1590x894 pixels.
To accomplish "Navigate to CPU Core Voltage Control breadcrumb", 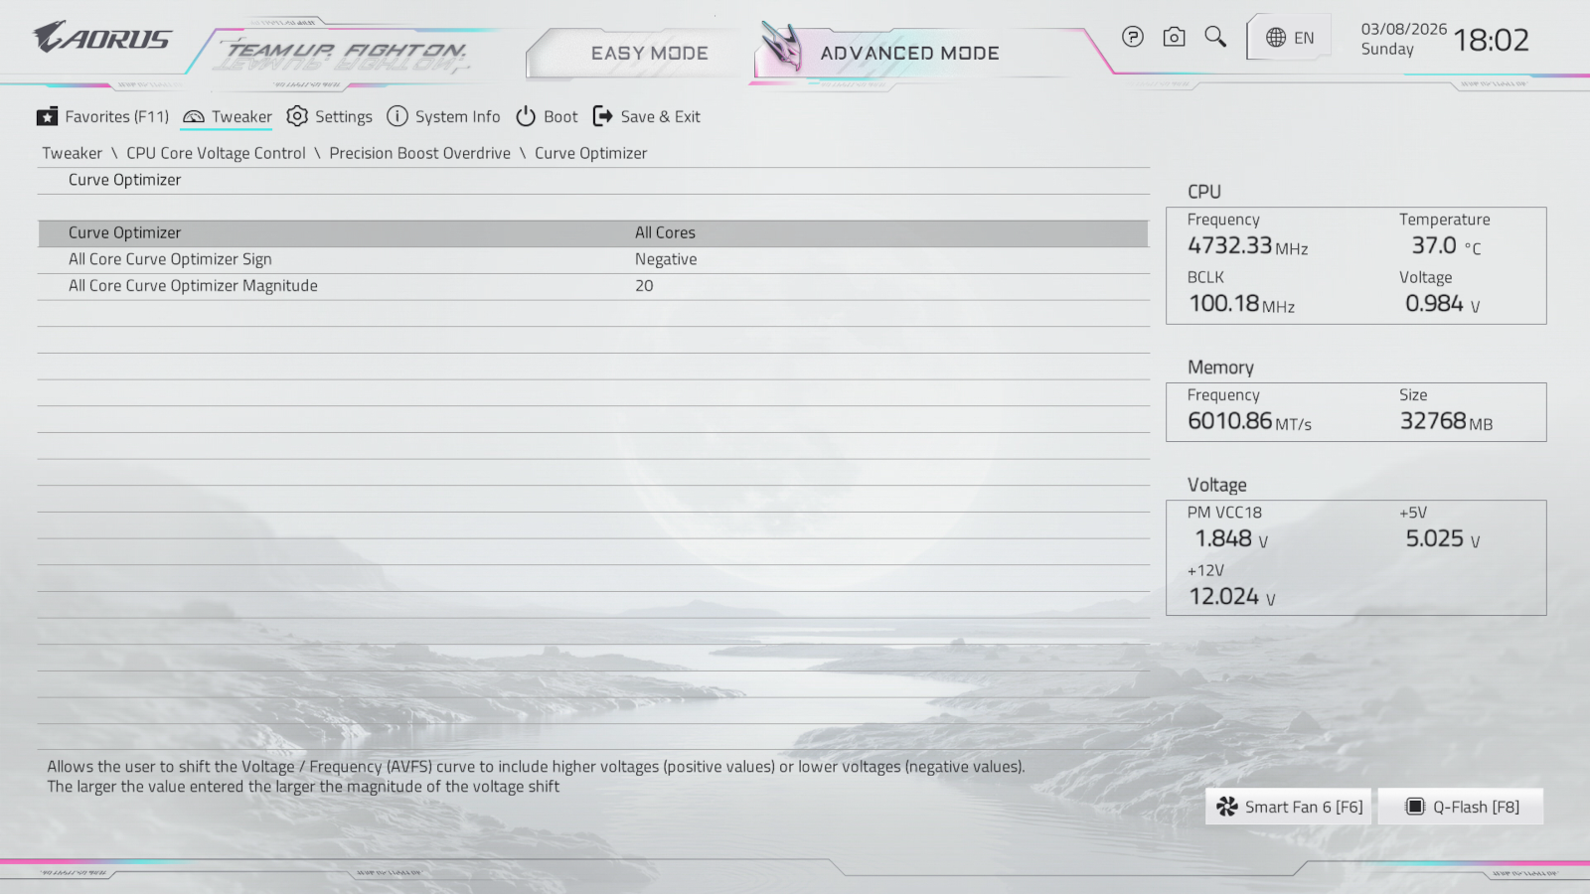I will (216, 153).
